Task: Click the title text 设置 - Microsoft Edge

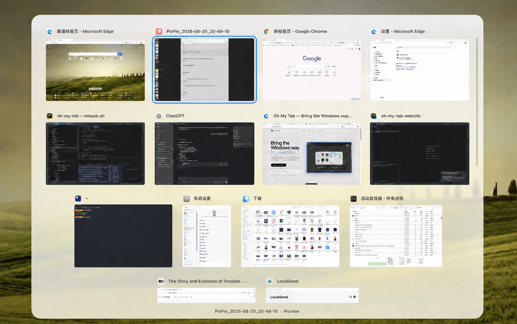Action: click(403, 32)
